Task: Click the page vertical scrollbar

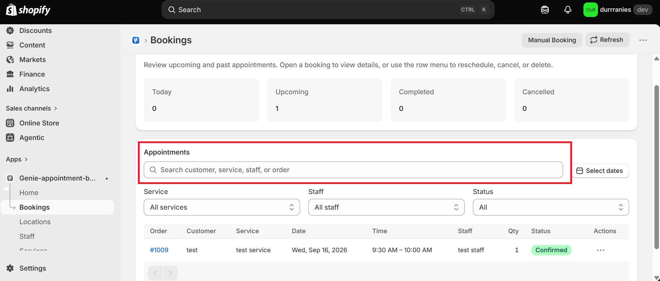Action: tap(657, 167)
